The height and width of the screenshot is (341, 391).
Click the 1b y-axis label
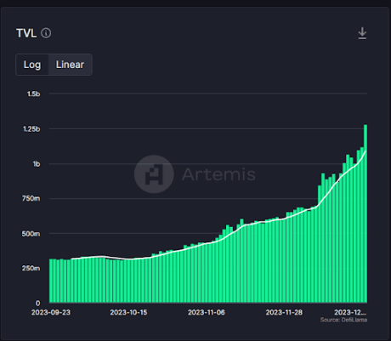point(37,164)
